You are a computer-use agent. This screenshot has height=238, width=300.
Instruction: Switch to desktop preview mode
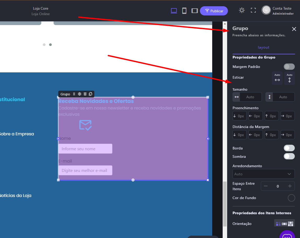[174, 11]
